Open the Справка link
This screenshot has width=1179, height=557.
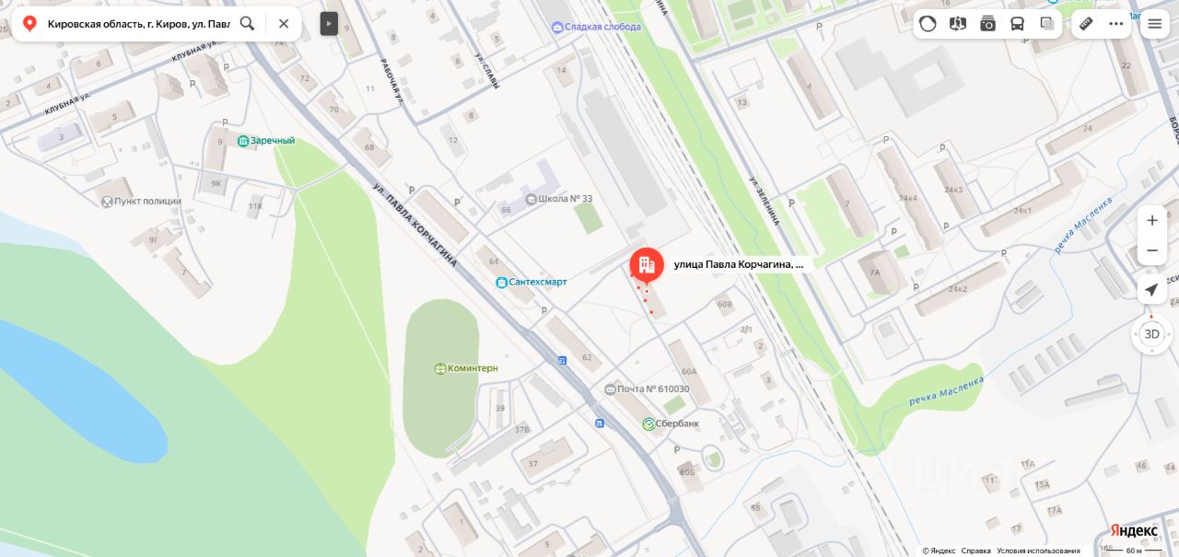point(976,551)
